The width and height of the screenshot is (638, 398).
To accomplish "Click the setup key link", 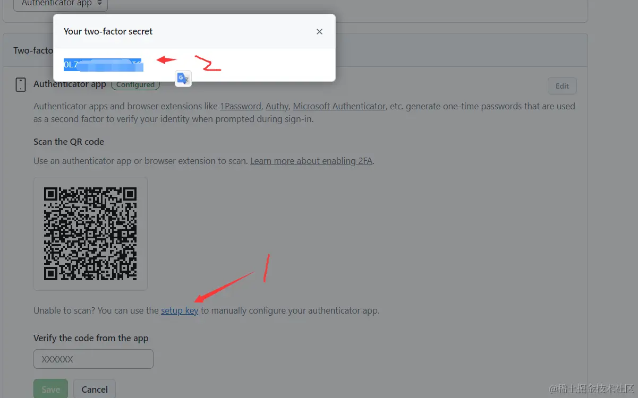I will (180, 310).
